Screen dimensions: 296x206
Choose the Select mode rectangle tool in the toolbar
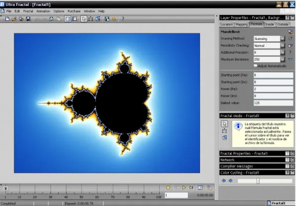click(91, 19)
